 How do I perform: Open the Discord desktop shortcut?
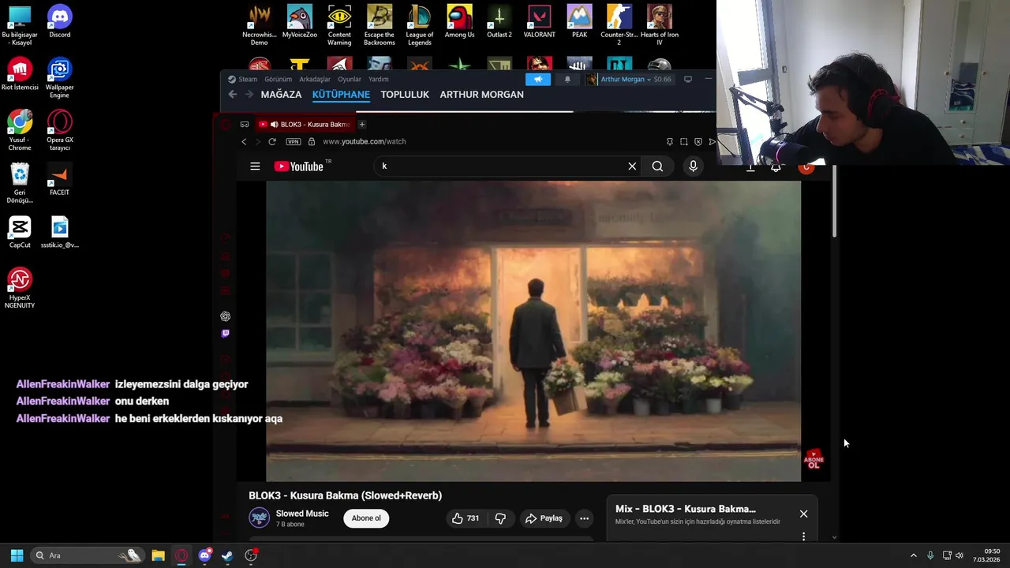click(59, 21)
